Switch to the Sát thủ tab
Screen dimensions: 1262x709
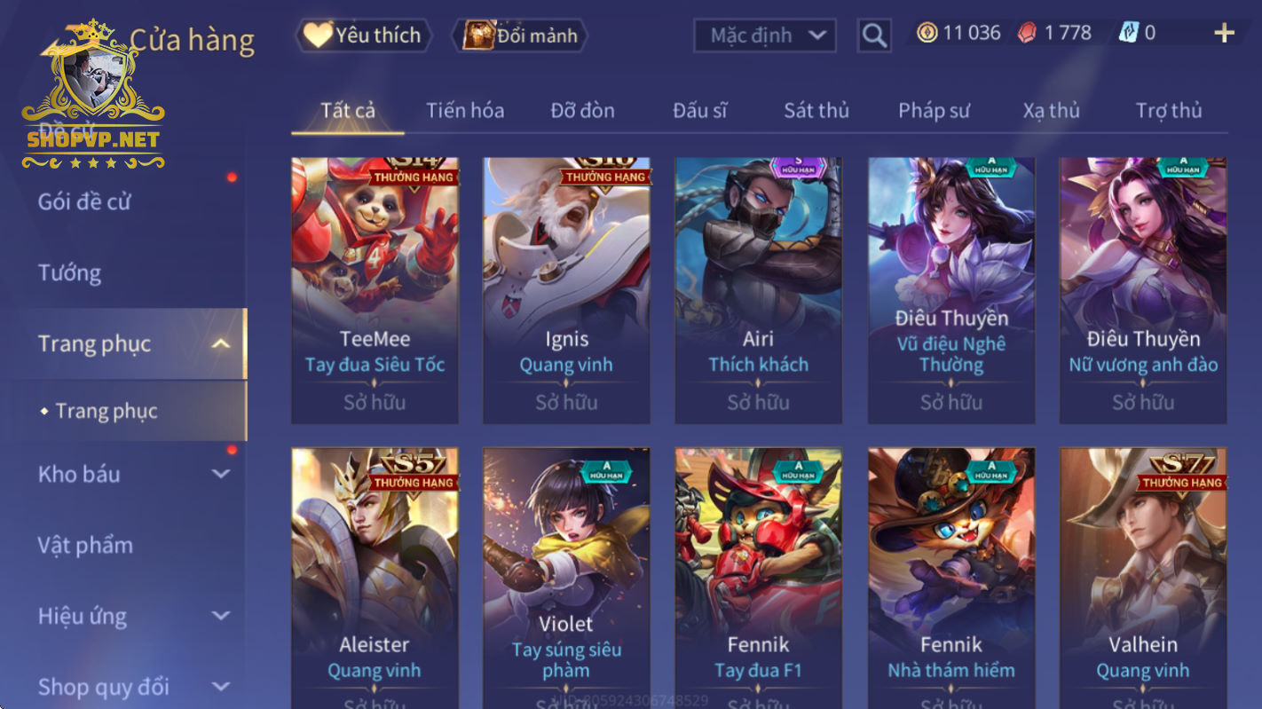coord(816,110)
